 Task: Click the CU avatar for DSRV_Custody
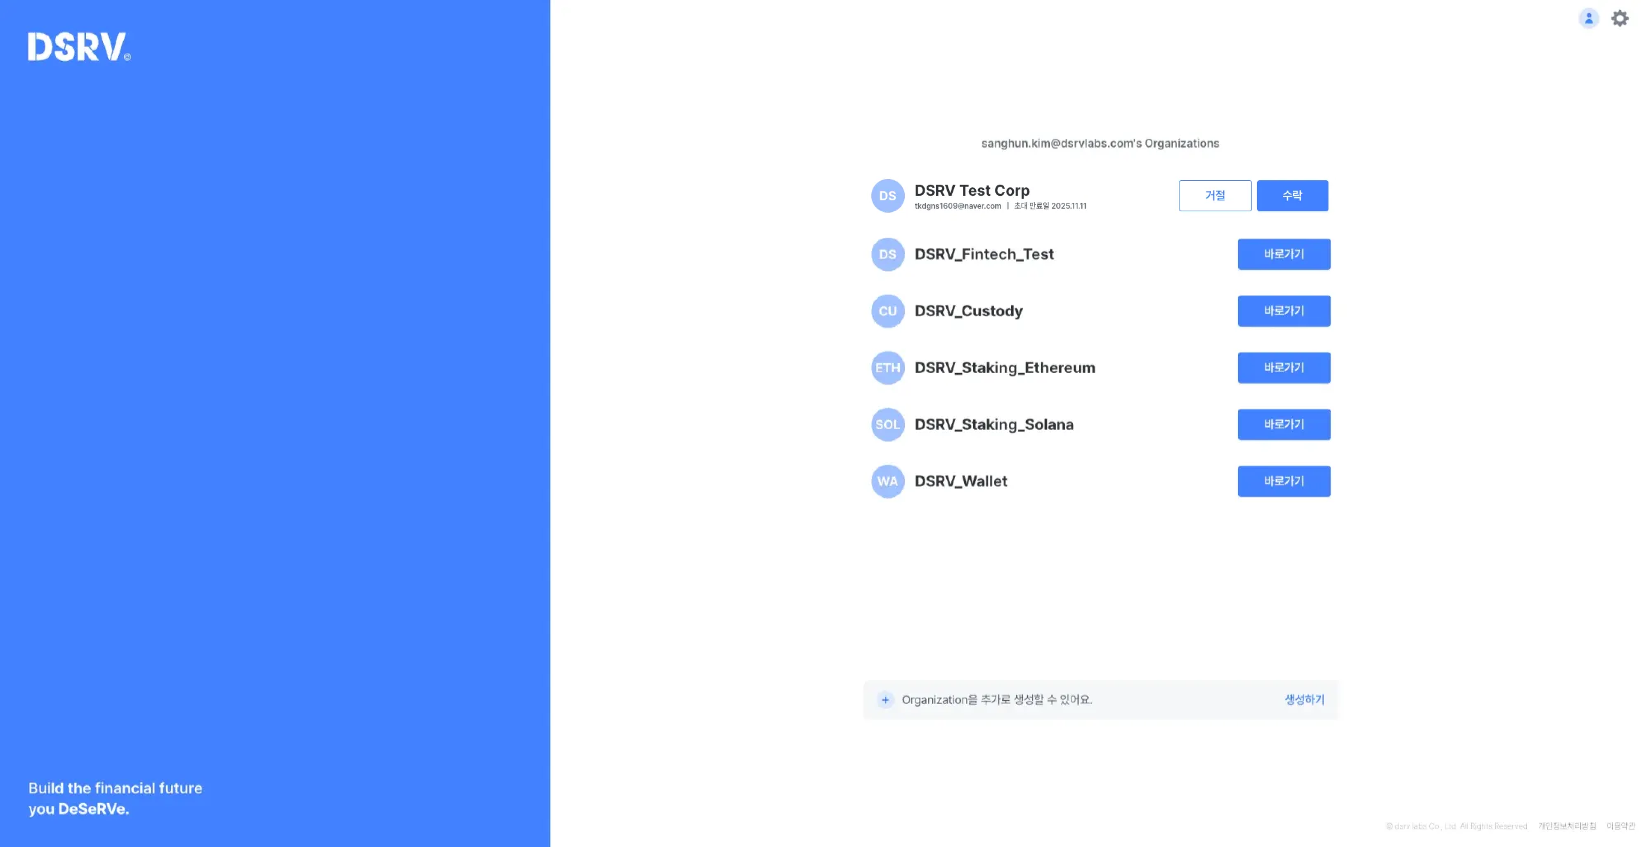point(887,311)
